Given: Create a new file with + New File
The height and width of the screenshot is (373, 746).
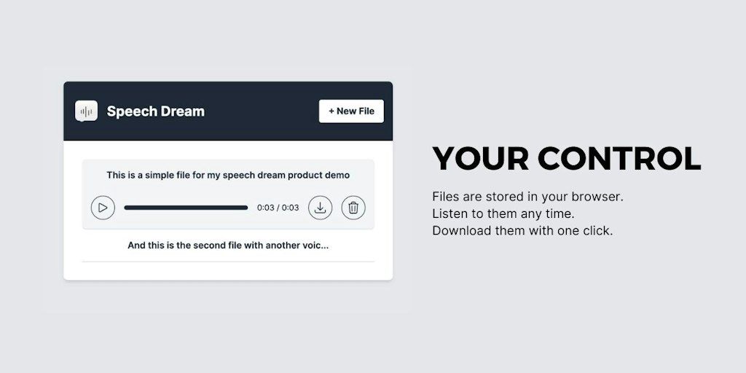Looking at the screenshot, I should click(351, 111).
